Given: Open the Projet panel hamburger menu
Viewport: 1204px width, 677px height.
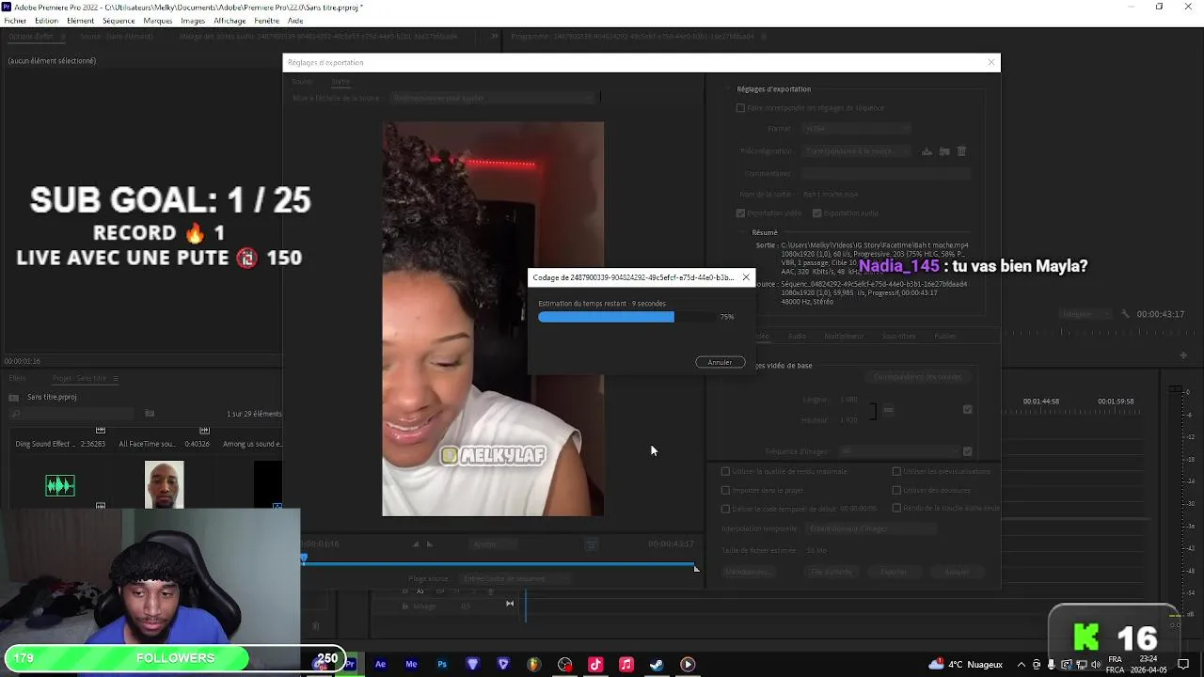Looking at the screenshot, I should (x=116, y=378).
